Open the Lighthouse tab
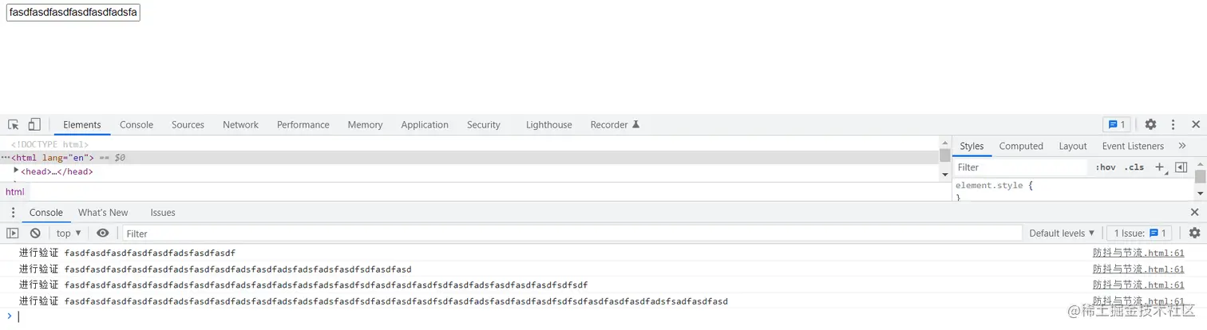This screenshot has height=330, width=1207. click(549, 124)
